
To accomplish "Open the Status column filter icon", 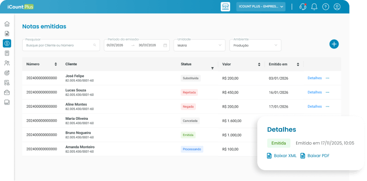I will pyautogui.click(x=212, y=68).
